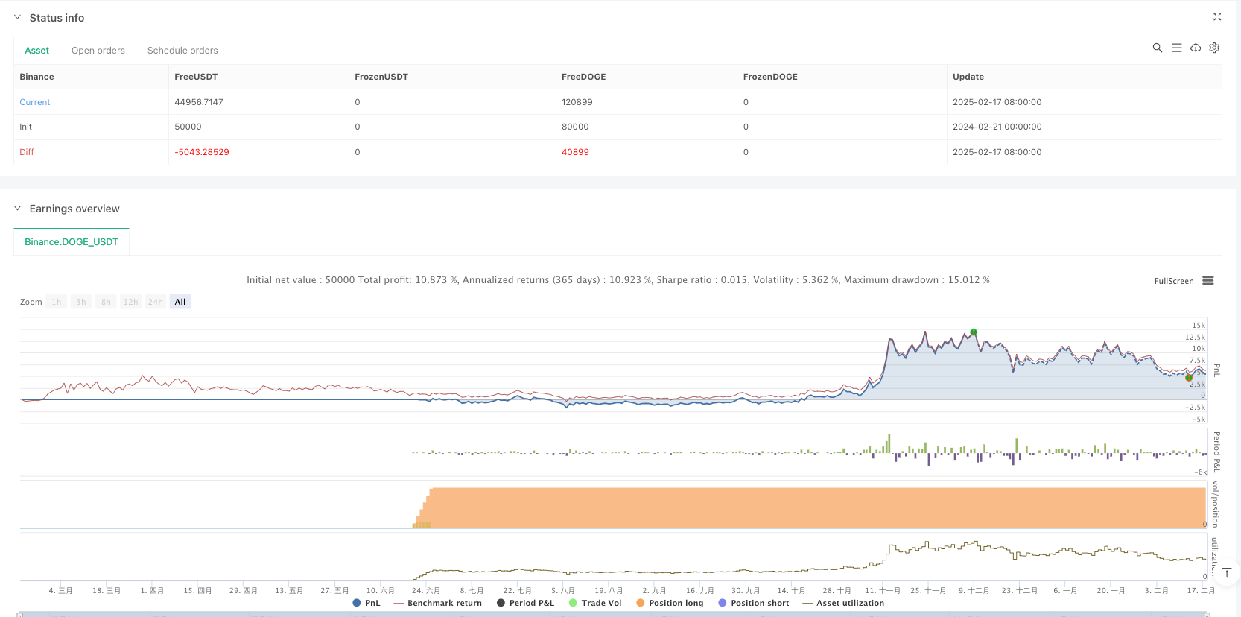Toggle the PnL series in the legend

366,603
